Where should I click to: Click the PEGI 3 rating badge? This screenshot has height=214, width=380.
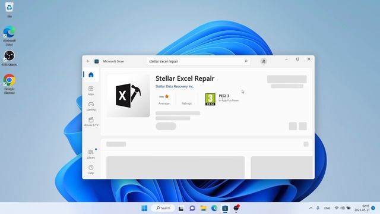click(x=210, y=99)
